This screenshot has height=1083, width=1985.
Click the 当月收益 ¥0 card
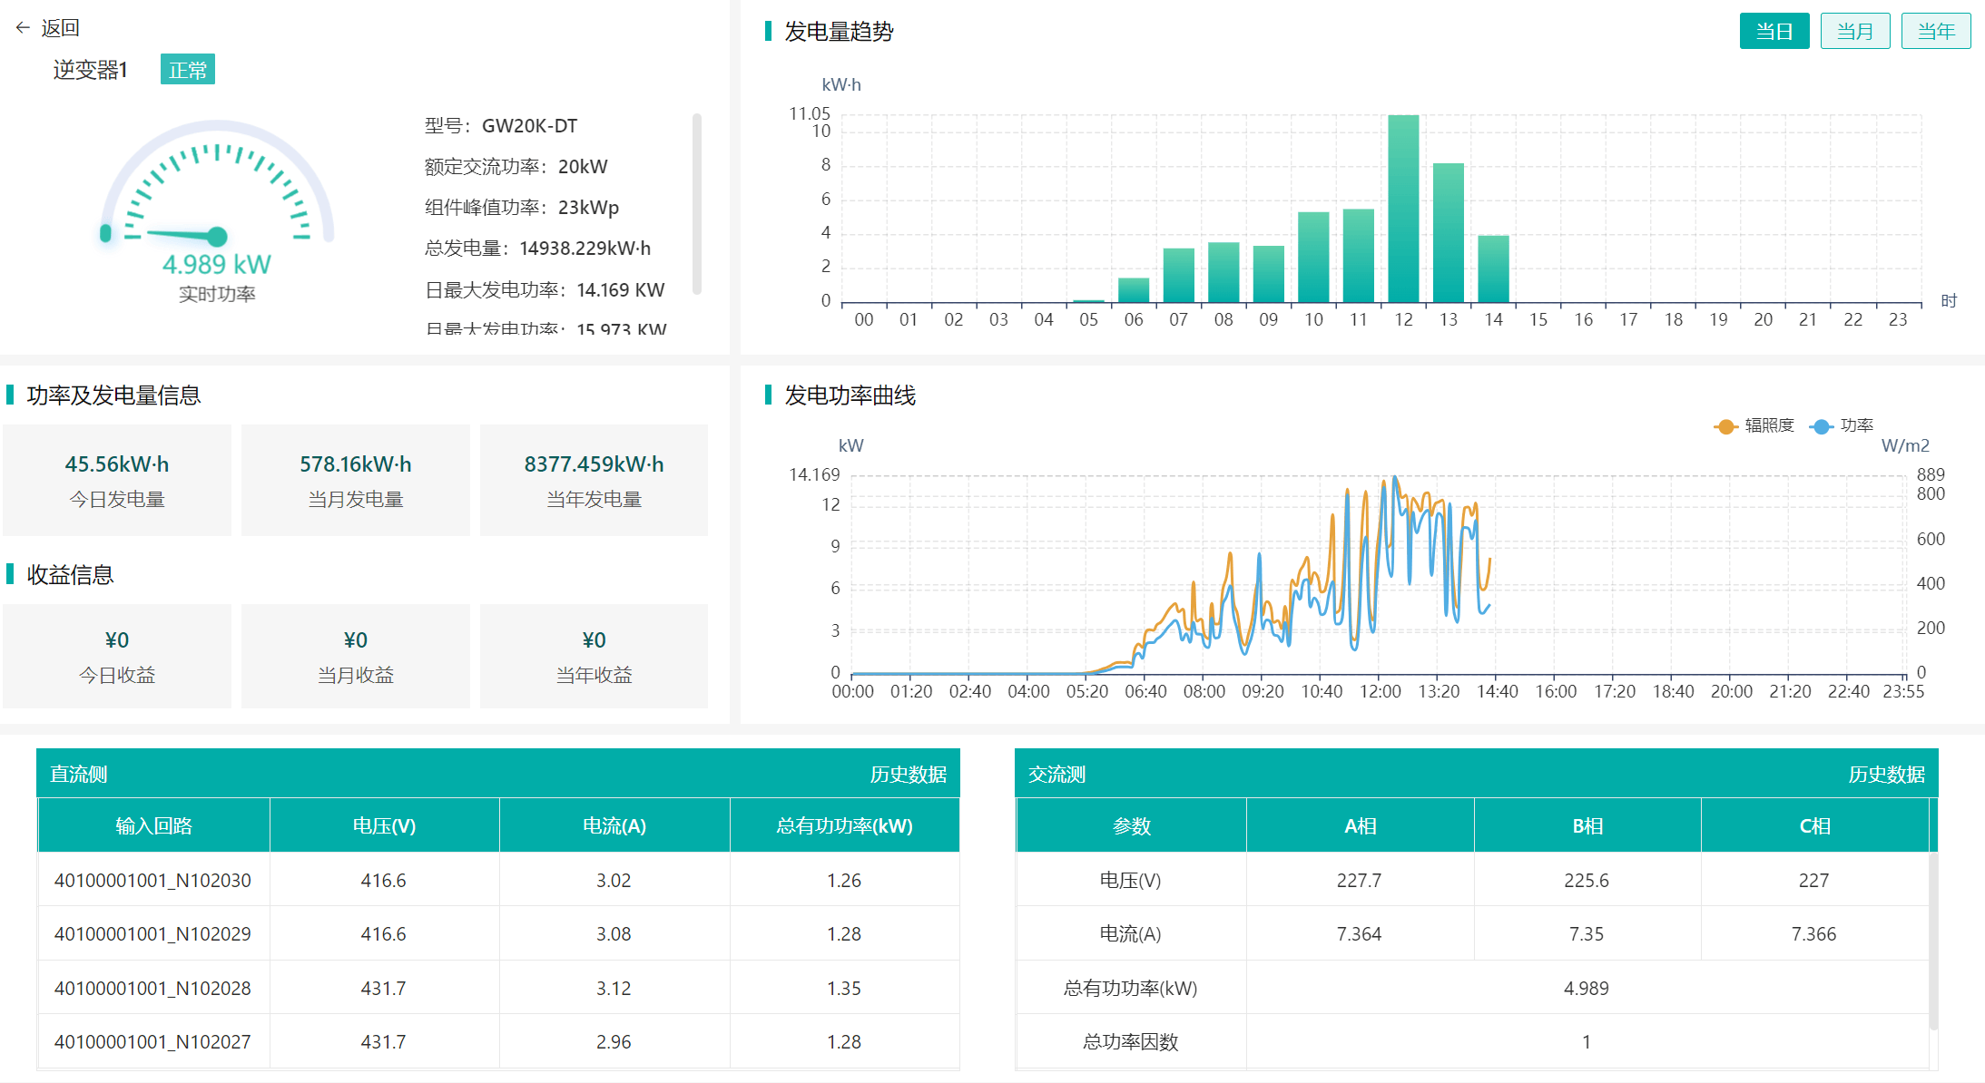(356, 656)
